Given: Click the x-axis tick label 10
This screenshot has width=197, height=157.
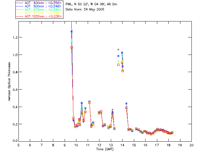Looking at the screenshot, I should (76, 145).
